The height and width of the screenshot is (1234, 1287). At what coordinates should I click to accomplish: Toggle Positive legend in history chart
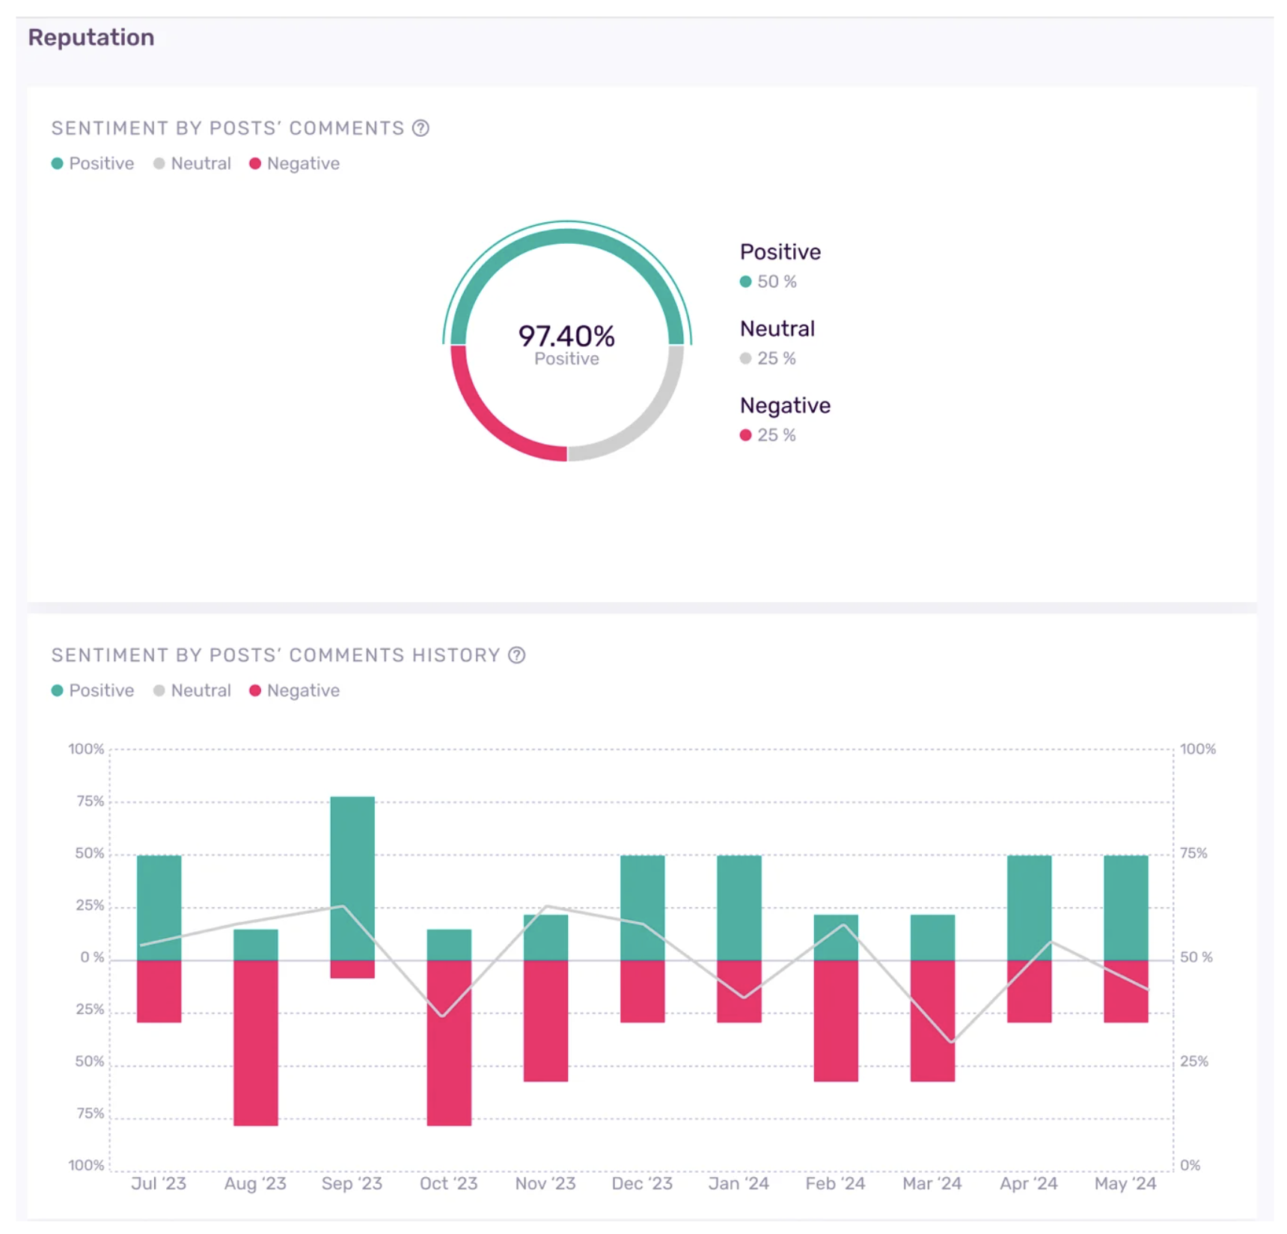point(93,690)
